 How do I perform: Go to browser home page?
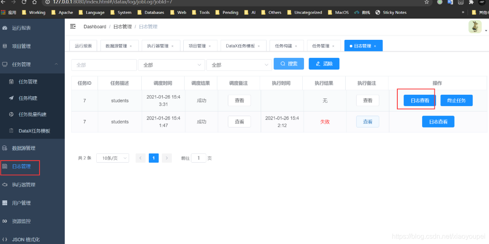(x=34, y=2)
